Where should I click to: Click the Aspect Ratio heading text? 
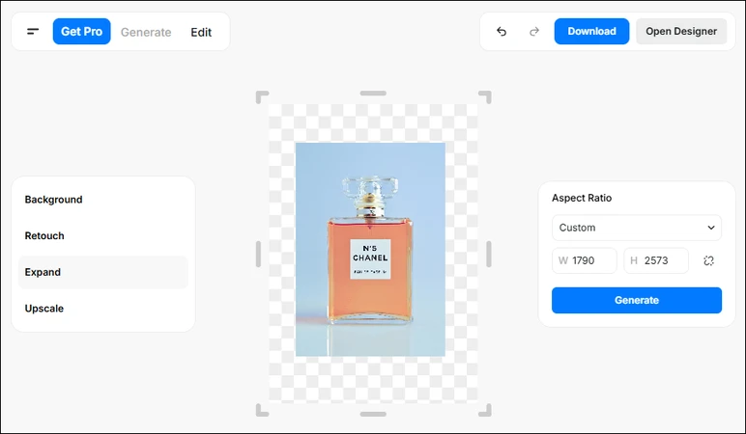point(582,198)
